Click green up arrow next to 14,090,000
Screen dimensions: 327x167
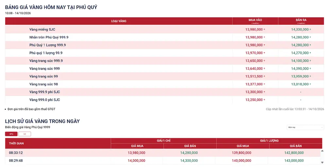[310, 69]
